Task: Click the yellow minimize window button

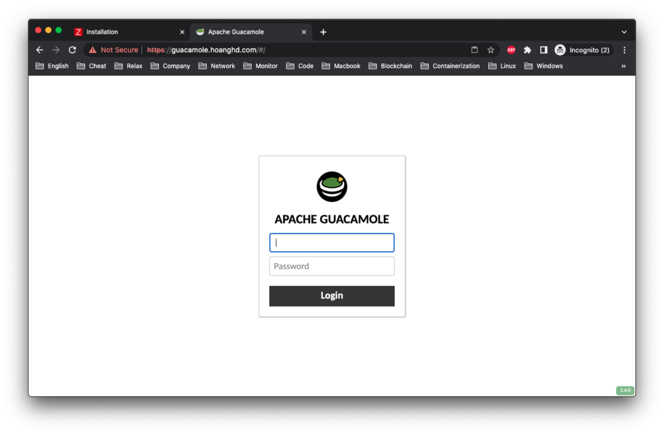Action: point(48,30)
